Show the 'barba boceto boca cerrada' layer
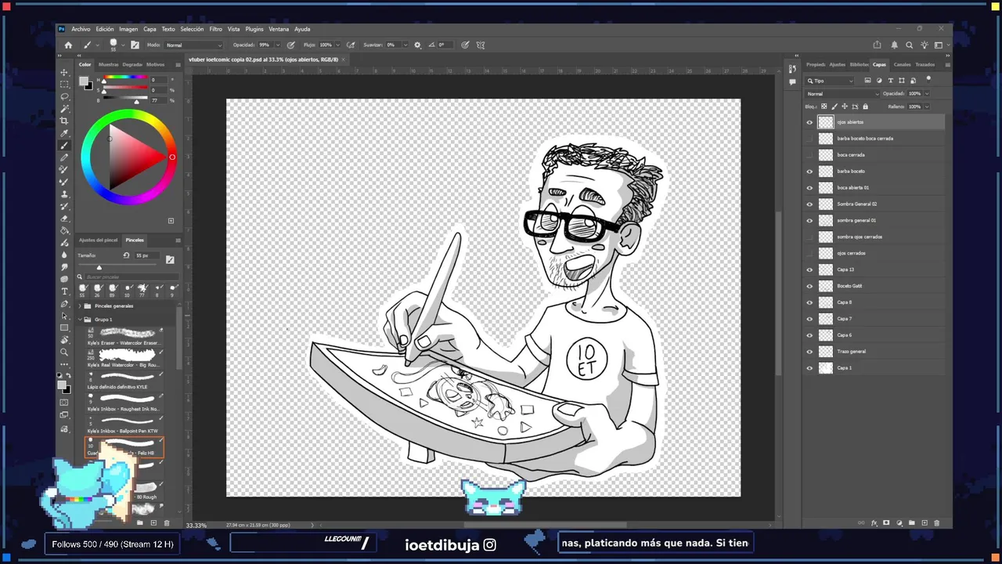 (809, 139)
